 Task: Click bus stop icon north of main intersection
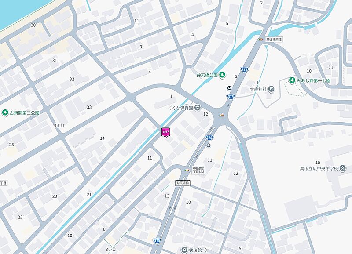(x=229, y=88)
